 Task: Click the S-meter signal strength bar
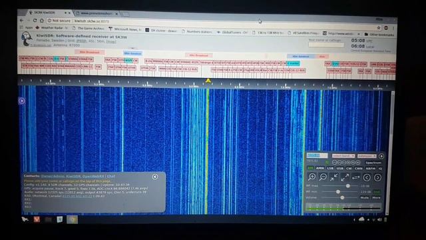point(343,207)
